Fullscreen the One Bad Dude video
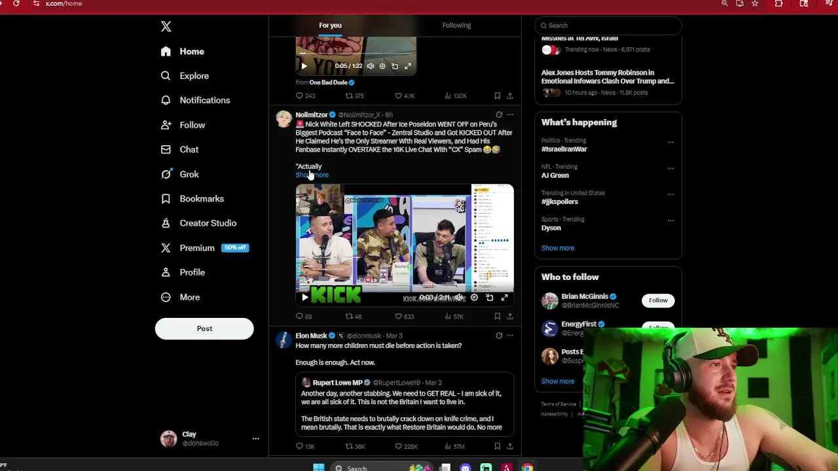 [408, 66]
